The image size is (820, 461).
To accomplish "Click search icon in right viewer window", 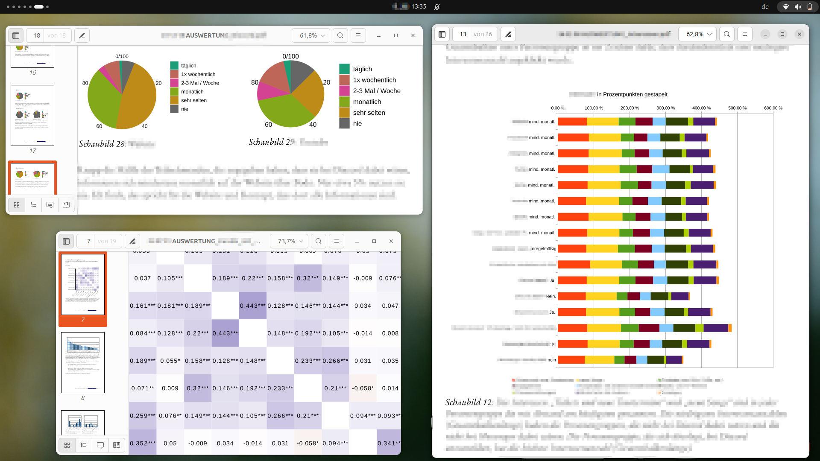I will [727, 34].
